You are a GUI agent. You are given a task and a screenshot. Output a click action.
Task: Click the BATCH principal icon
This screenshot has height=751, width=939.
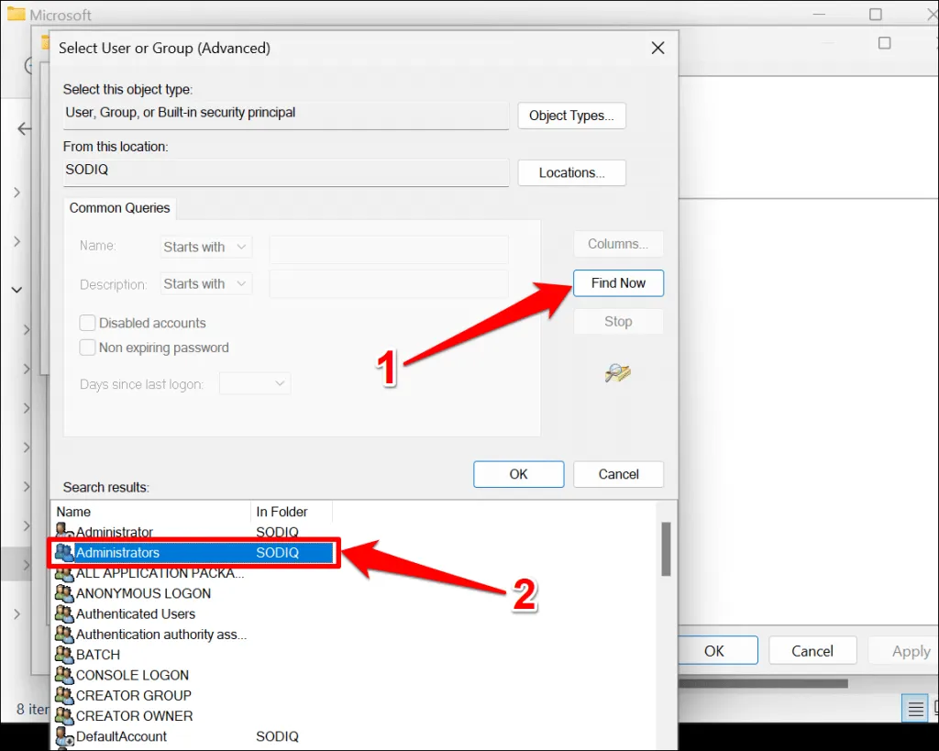click(64, 655)
